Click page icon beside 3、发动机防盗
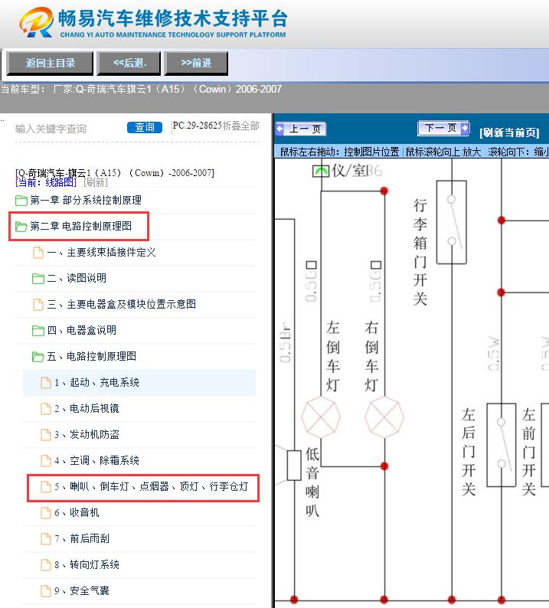The image size is (549, 608). click(x=46, y=435)
